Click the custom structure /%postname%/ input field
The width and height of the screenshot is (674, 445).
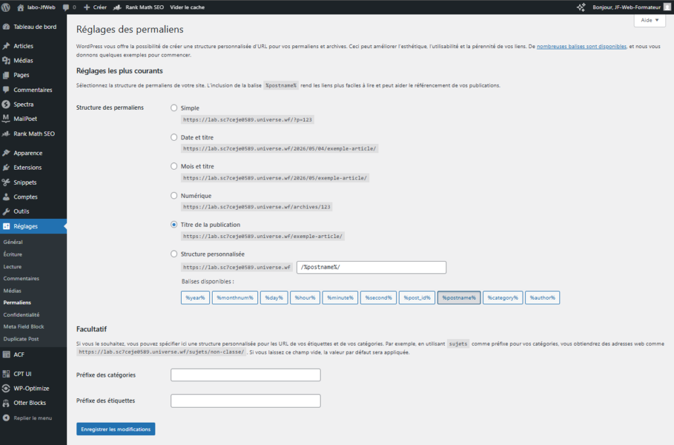tap(371, 268)
